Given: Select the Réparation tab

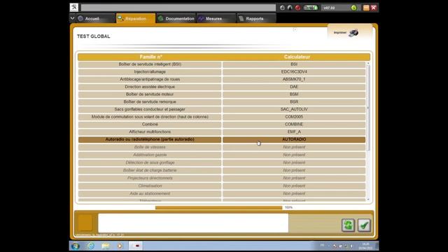Looking at the screenshot, I should [136, 19].
